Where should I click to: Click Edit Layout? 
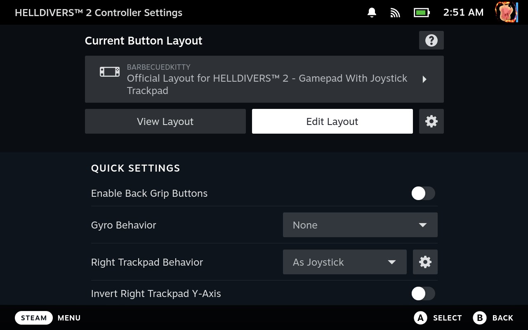(x=332, y=121)
